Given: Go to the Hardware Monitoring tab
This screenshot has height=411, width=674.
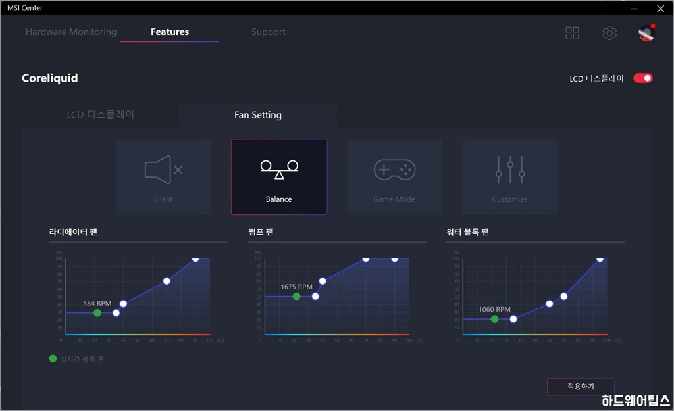Looking at the screenshot, I should tap(71, 32).
